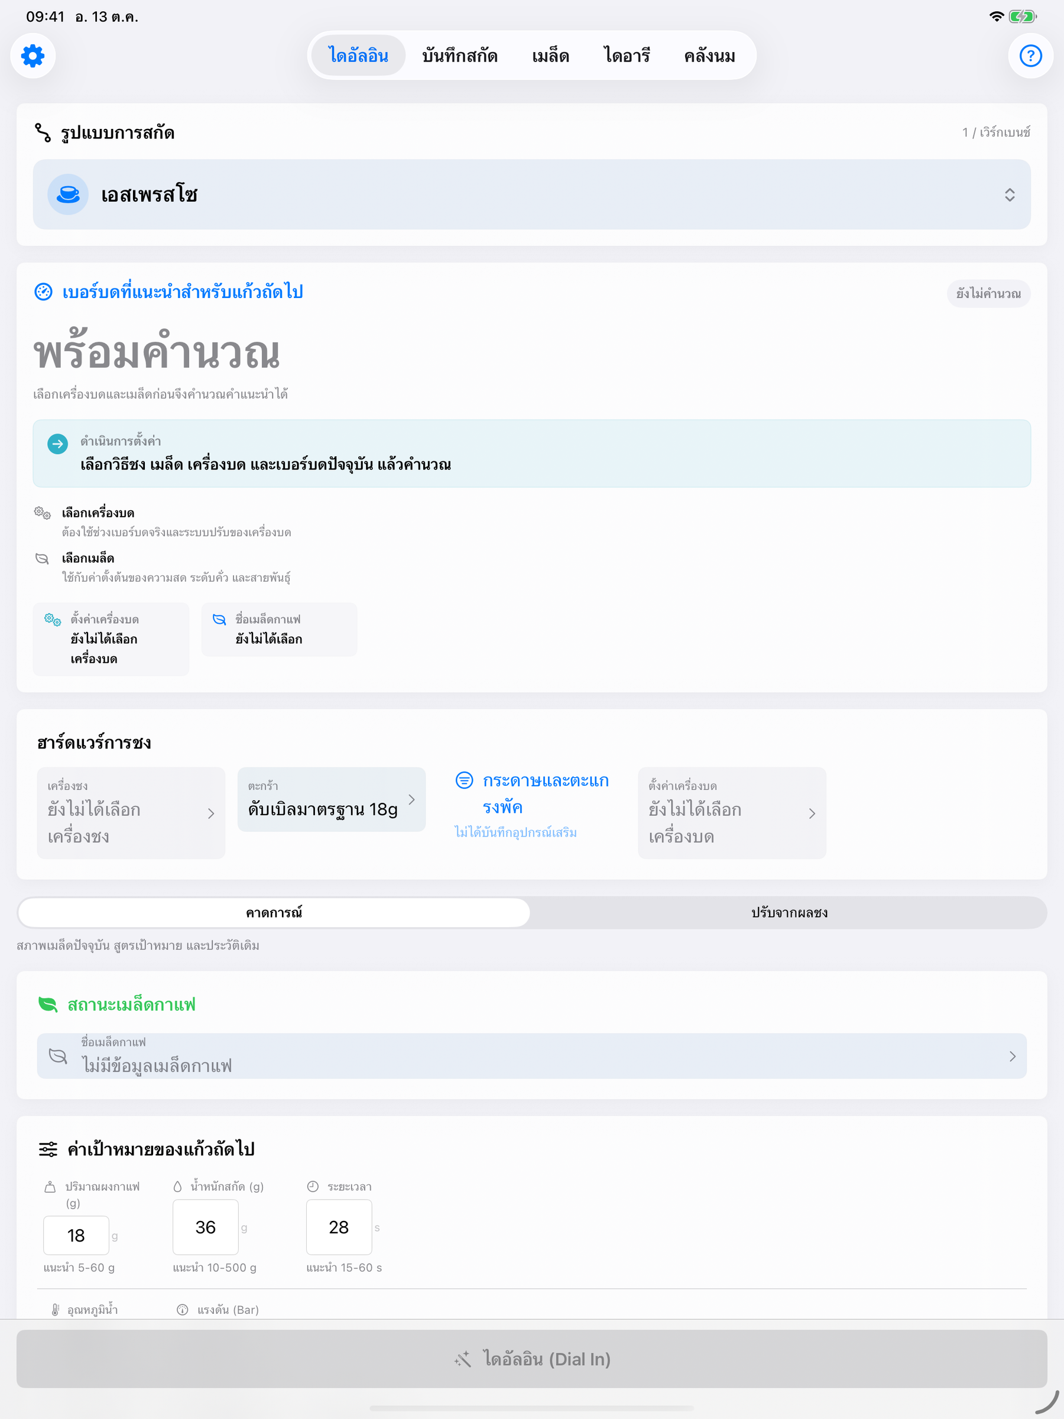
Task: Switch to the เมล็ด tab
Action: point(550,56)
